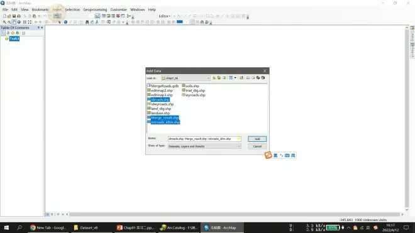Image resolution: width=415 pixels, height=233 pixels.
Task: Open the Table Of Contents window icon
Action: (x=104, y=16)
